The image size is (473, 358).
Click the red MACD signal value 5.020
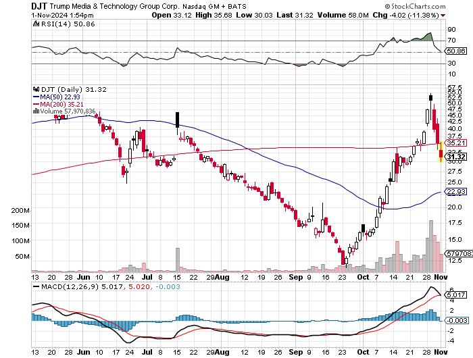click(x=139, y=286)
